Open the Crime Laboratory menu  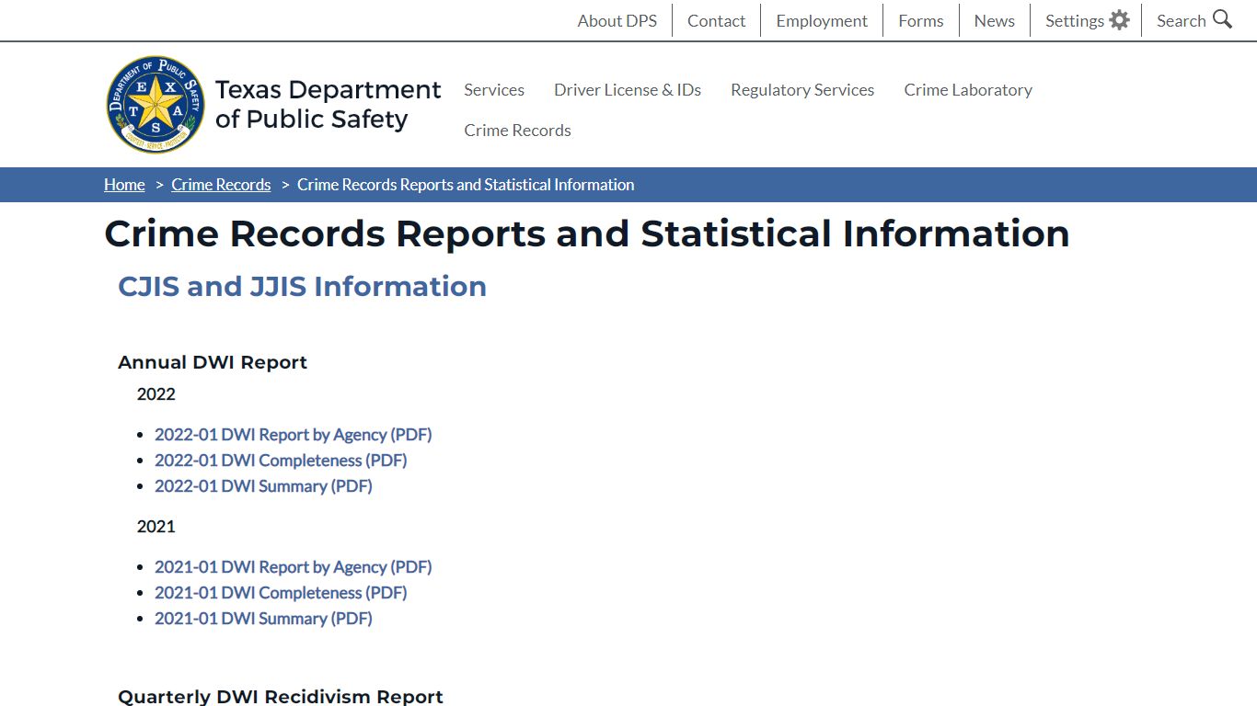(x=968, y=89)
